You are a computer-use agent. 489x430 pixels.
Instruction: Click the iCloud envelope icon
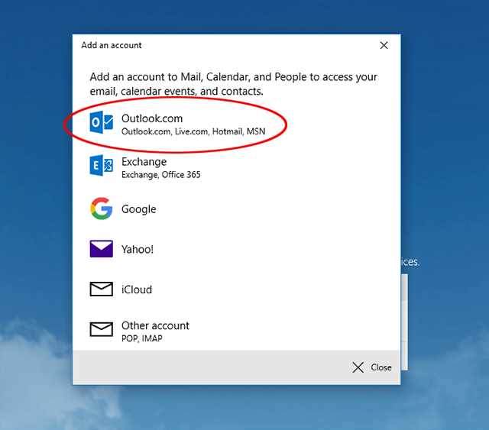tap(102, 289)
